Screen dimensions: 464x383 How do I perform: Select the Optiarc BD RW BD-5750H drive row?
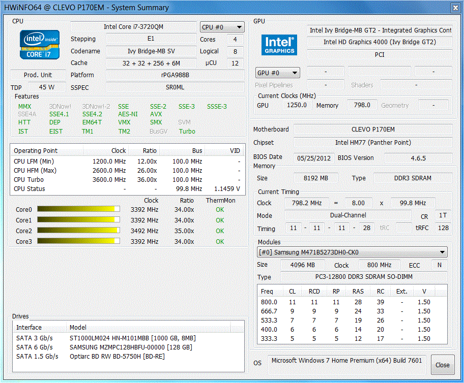pyautogui.click(x=128, y=357)
